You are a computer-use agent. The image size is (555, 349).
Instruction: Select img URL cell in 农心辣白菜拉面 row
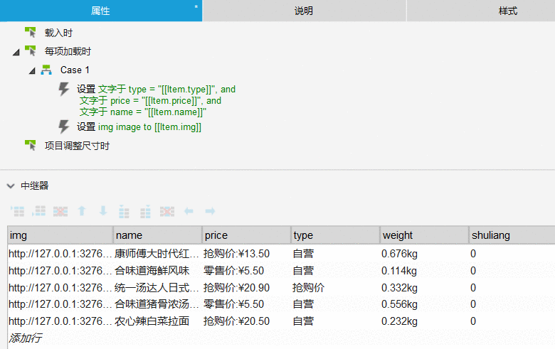[x=60, y=321]
